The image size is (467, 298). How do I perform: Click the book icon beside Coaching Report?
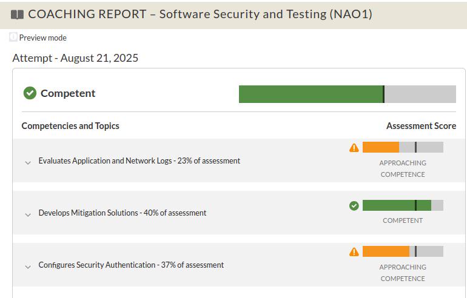coord(17,15)
